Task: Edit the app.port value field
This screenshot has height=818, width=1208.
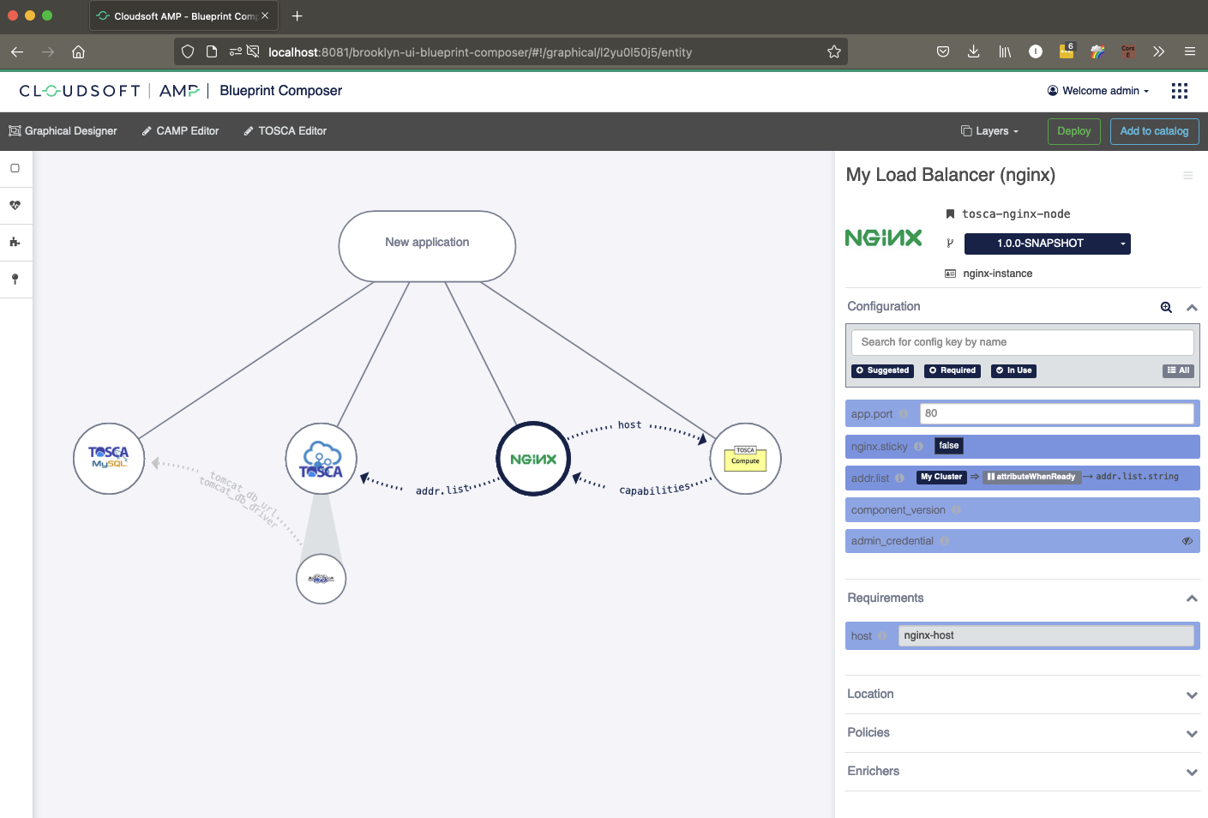Action: (x=1056, y=414)
